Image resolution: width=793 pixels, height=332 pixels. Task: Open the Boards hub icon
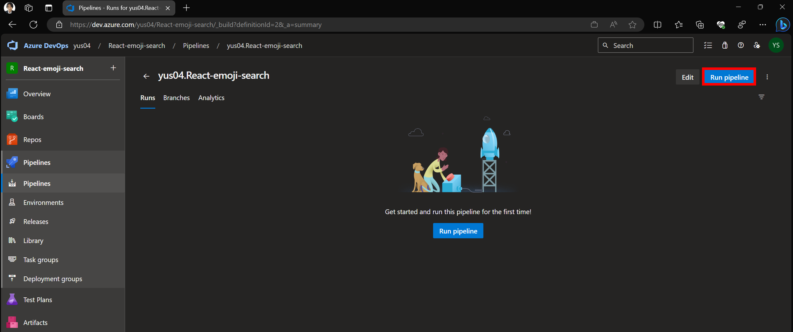(12, 117)
